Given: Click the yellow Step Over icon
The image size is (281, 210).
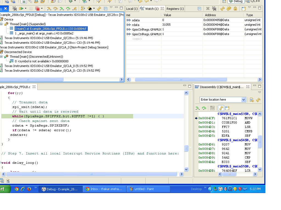Looking at the screenshot, I should 55,9.
